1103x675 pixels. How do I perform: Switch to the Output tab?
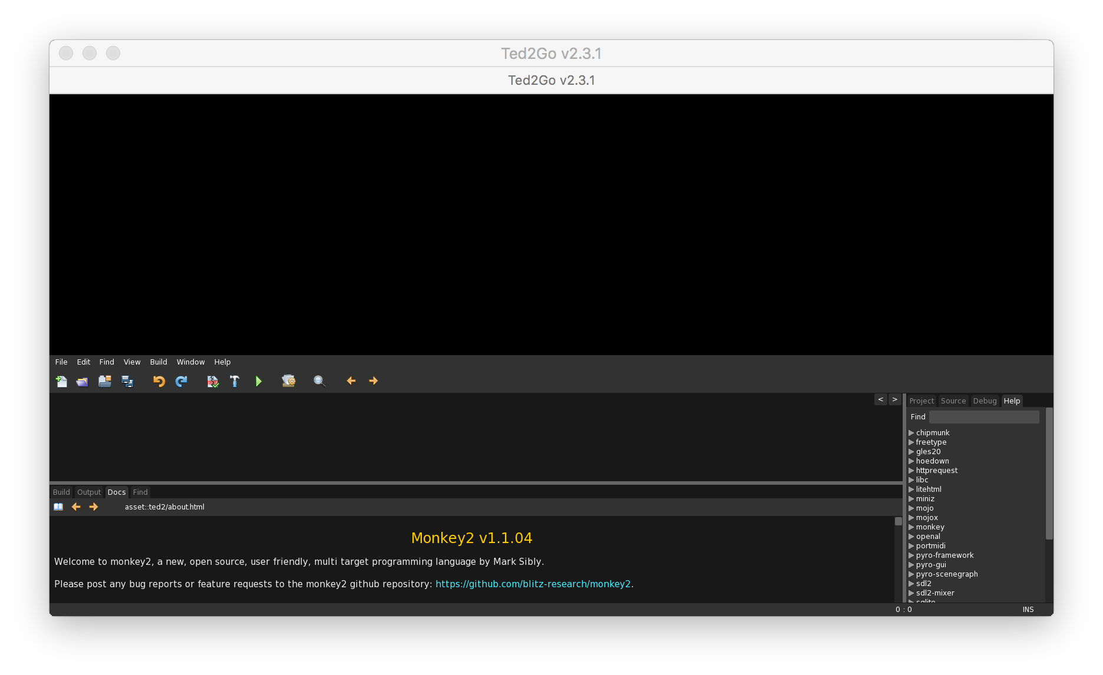[89, 492]
